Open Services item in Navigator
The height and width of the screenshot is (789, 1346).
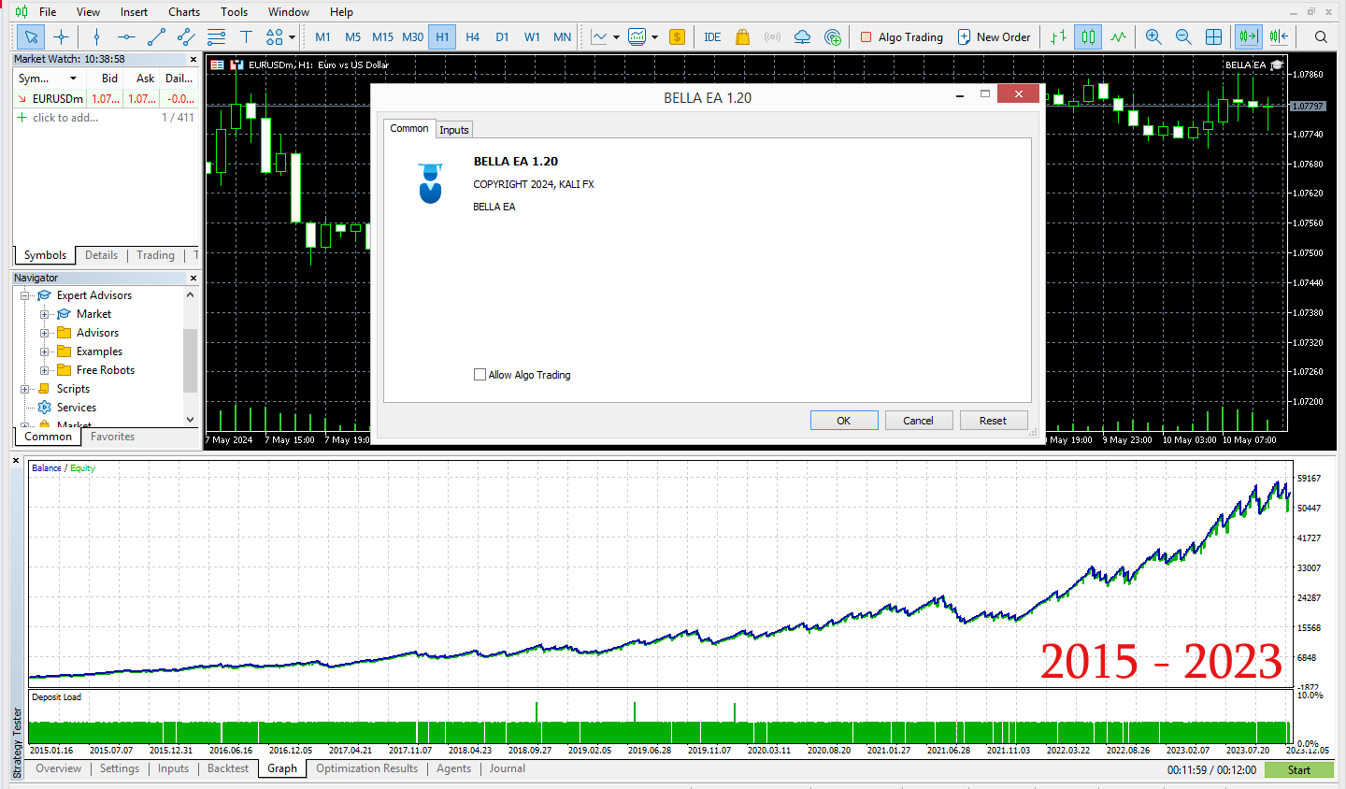77,408
